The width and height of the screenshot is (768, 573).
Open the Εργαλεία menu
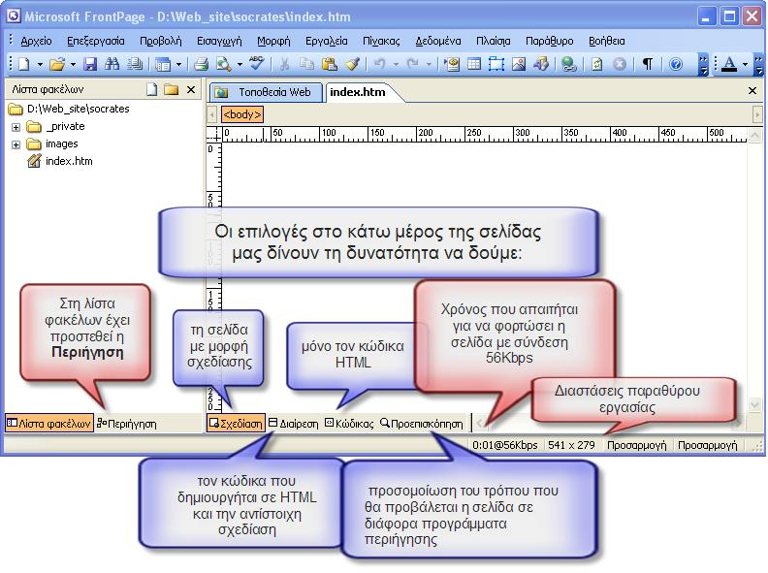tap(326, 41)
